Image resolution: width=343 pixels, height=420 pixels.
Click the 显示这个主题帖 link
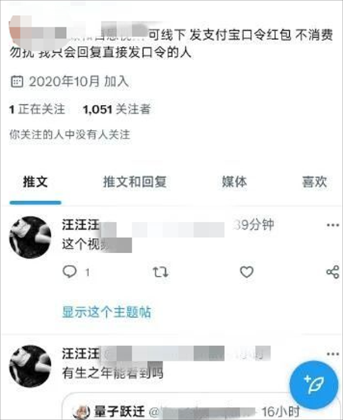[x=107, y=312]
